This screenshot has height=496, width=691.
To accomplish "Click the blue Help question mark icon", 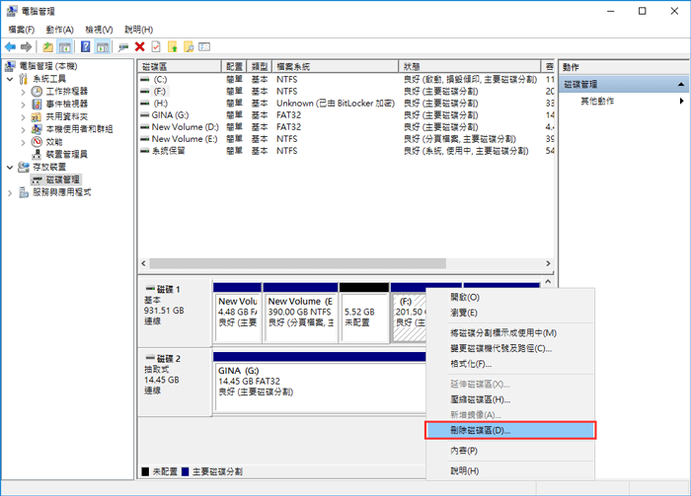I will [86, 46].
